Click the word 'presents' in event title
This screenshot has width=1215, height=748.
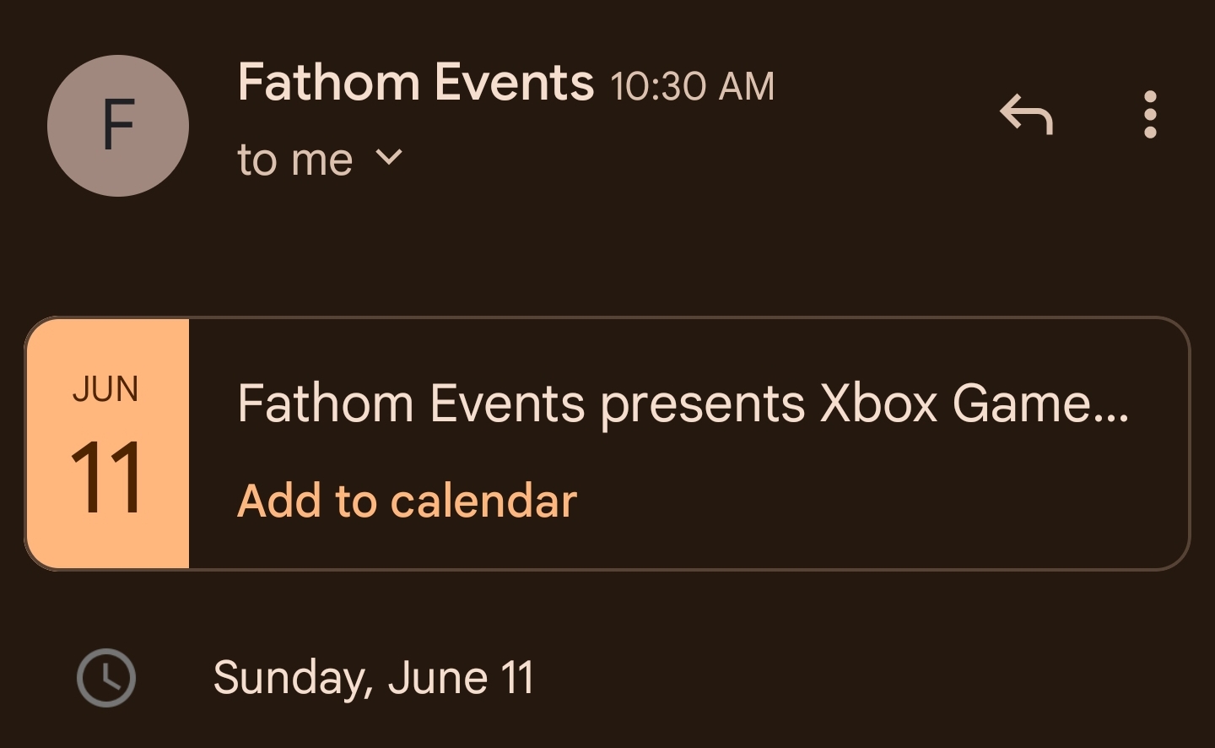pos(702,405)
